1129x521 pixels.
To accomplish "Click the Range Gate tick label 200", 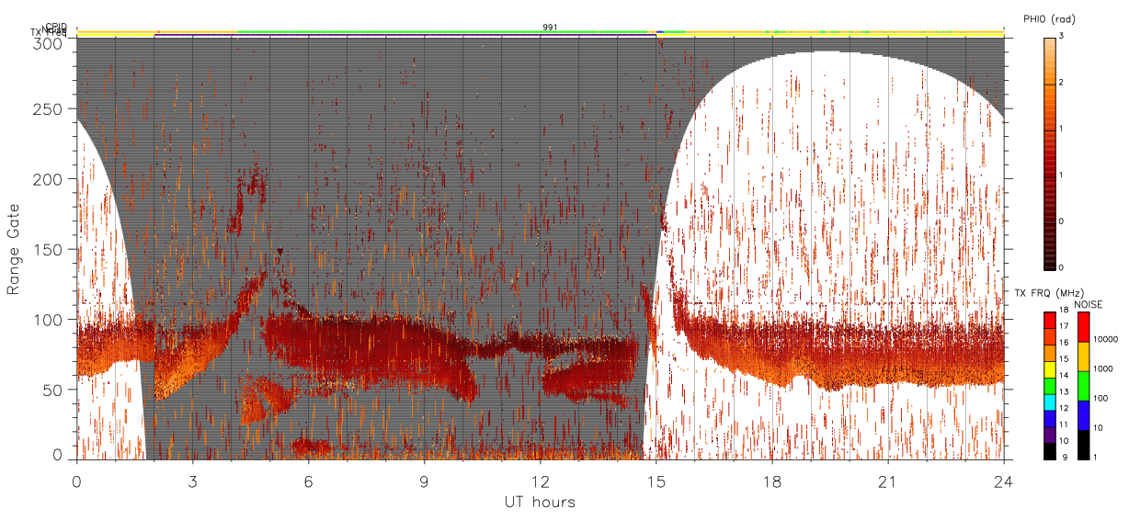I will coord(47,179).
